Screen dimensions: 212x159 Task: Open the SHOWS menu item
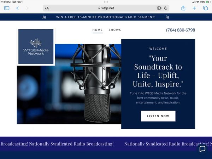(x=115, y=30)
